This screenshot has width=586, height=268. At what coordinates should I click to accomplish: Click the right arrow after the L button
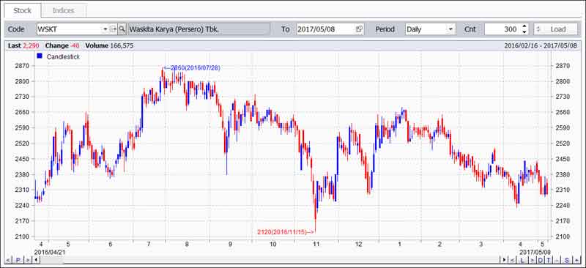click(x=533, y=260)
